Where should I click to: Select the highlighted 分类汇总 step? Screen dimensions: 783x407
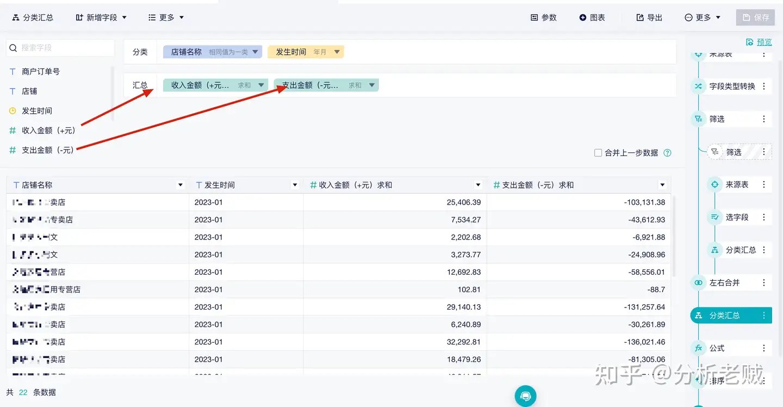point(731,316)
